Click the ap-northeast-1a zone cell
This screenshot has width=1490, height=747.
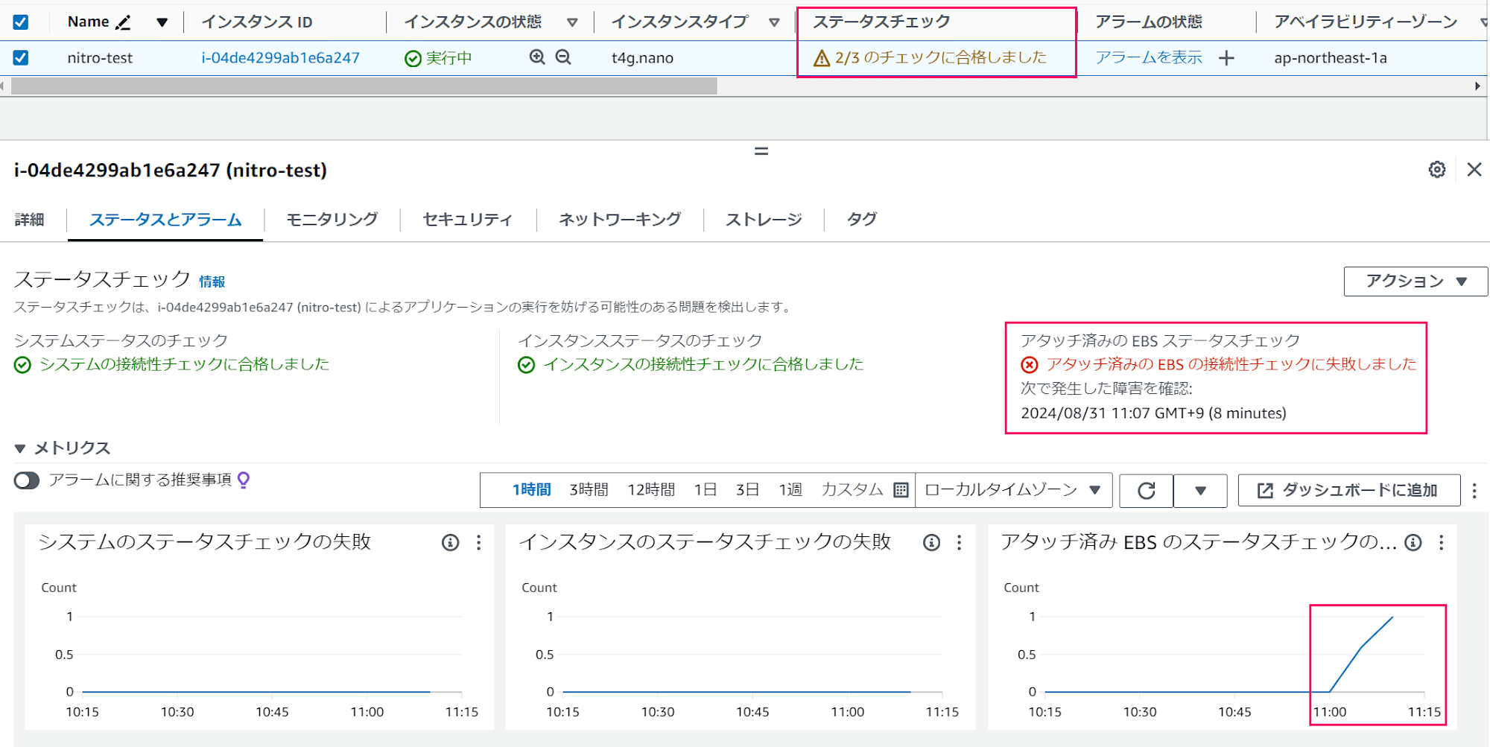[1331, 58]
